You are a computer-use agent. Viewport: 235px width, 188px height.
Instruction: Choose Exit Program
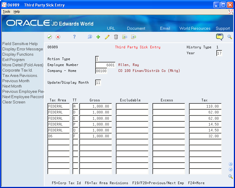click(14, 60)
